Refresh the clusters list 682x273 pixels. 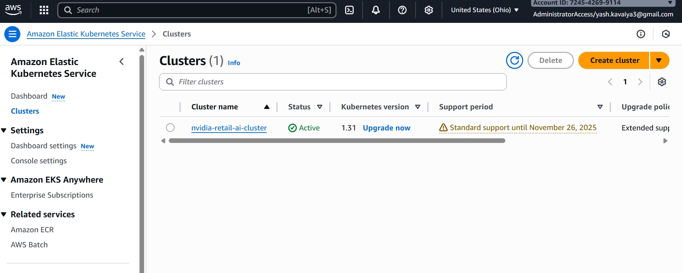515,60
